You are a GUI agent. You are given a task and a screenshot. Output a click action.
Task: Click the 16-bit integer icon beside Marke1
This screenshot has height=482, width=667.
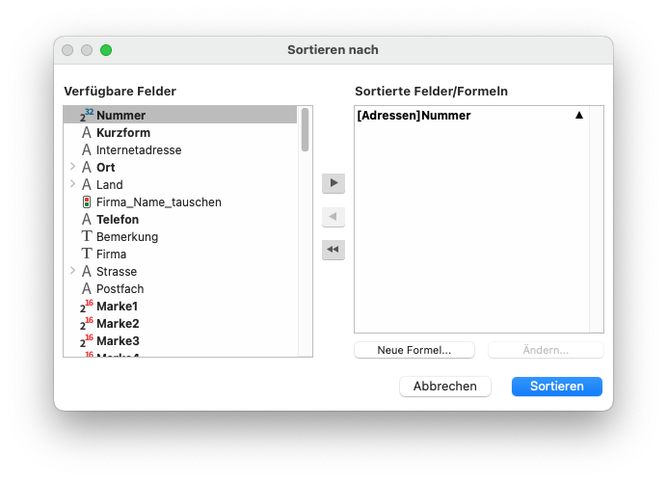[86, 307]
